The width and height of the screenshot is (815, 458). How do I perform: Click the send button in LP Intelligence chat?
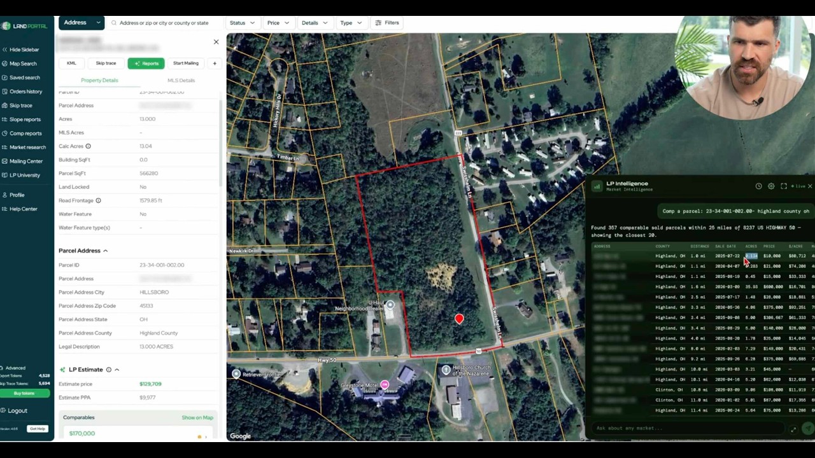[807, 428]
